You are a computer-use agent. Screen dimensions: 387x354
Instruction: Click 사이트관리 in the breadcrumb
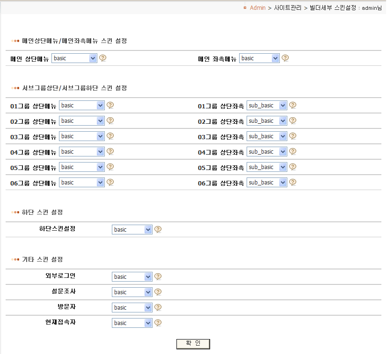288,8
